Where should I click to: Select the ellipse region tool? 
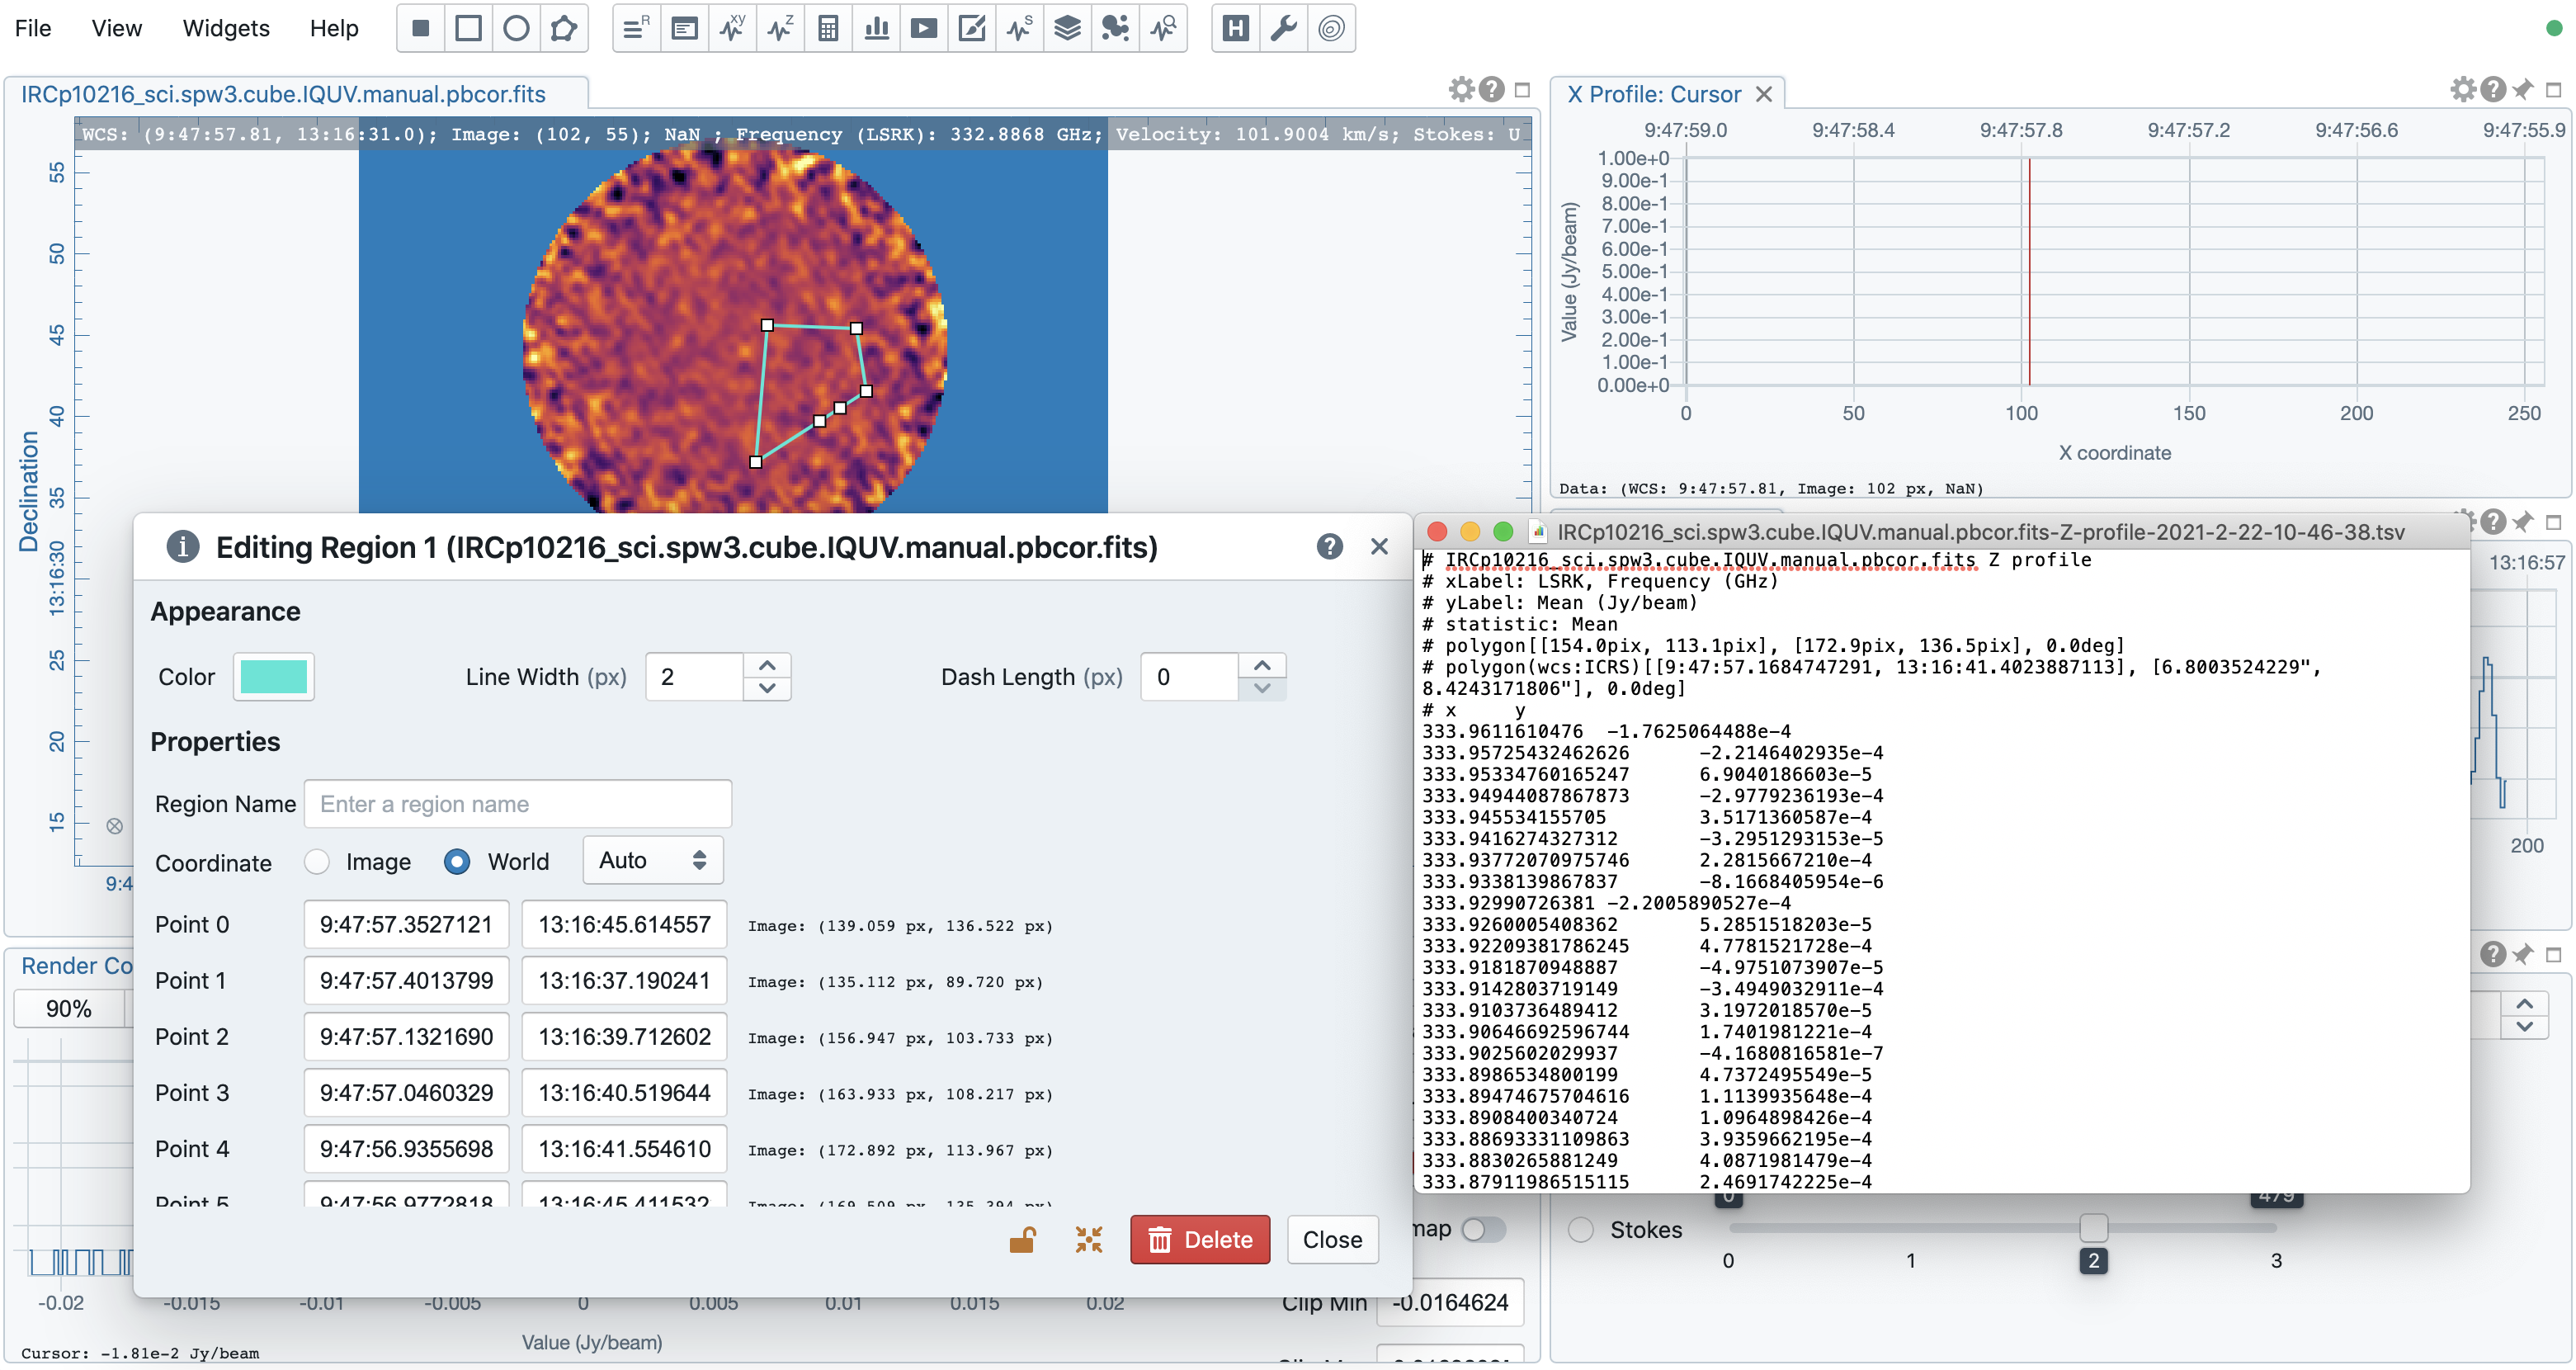tap(517, 28)
